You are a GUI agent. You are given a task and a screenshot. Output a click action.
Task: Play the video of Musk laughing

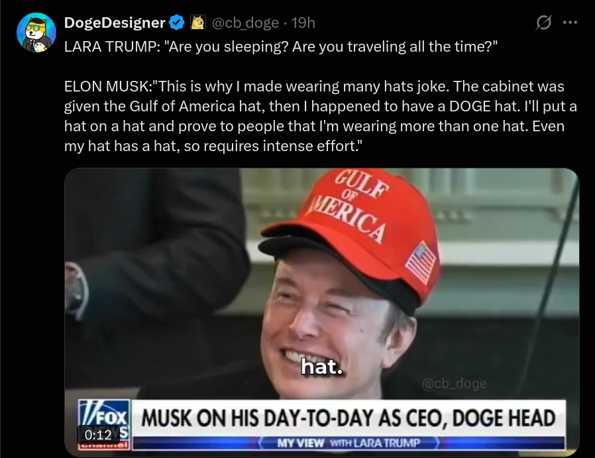point(322,312)
